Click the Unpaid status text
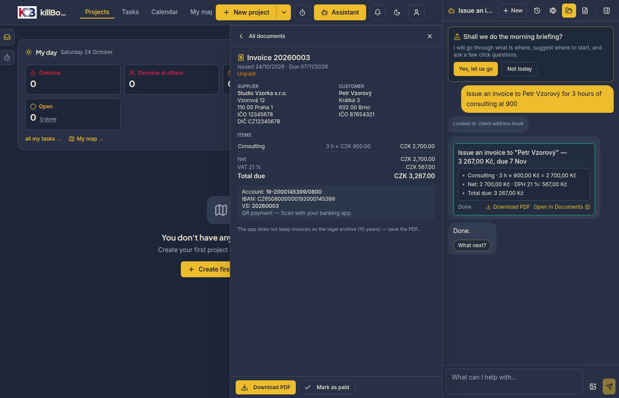Viewport: 619px width, 398px height. coord(246,74)
